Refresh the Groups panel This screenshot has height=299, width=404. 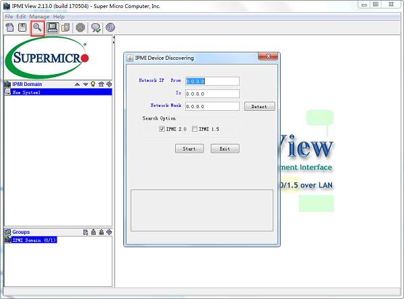tap(109, 232)
